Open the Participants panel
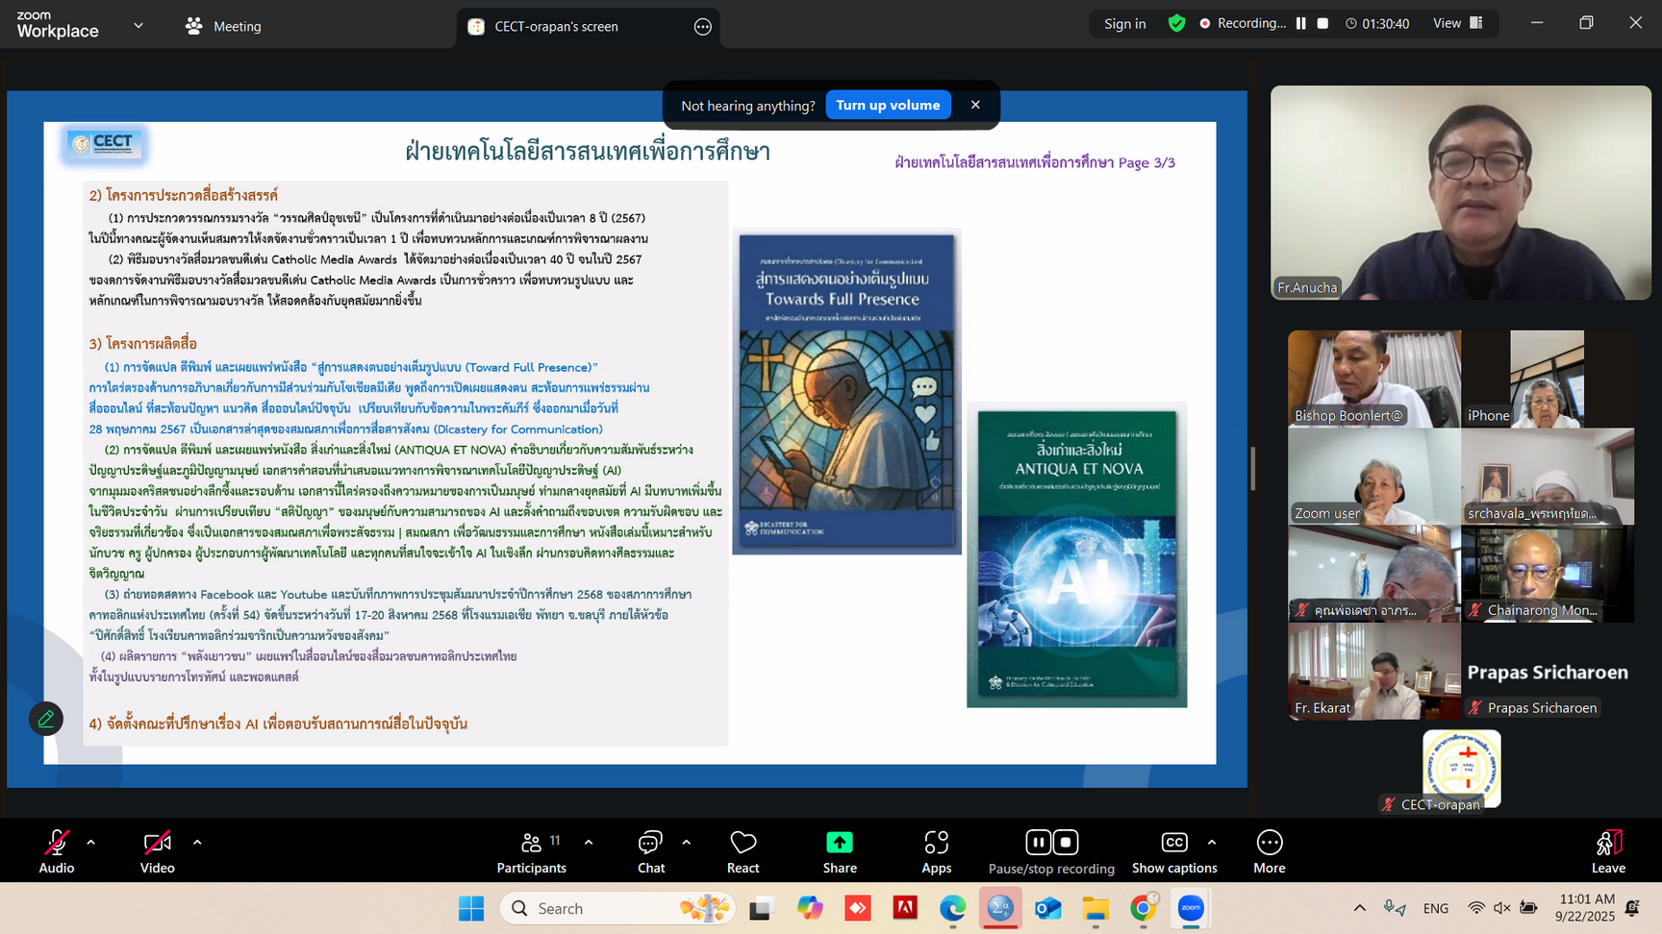Screen dimensions: 1662x934 click(x=531, y=851)
